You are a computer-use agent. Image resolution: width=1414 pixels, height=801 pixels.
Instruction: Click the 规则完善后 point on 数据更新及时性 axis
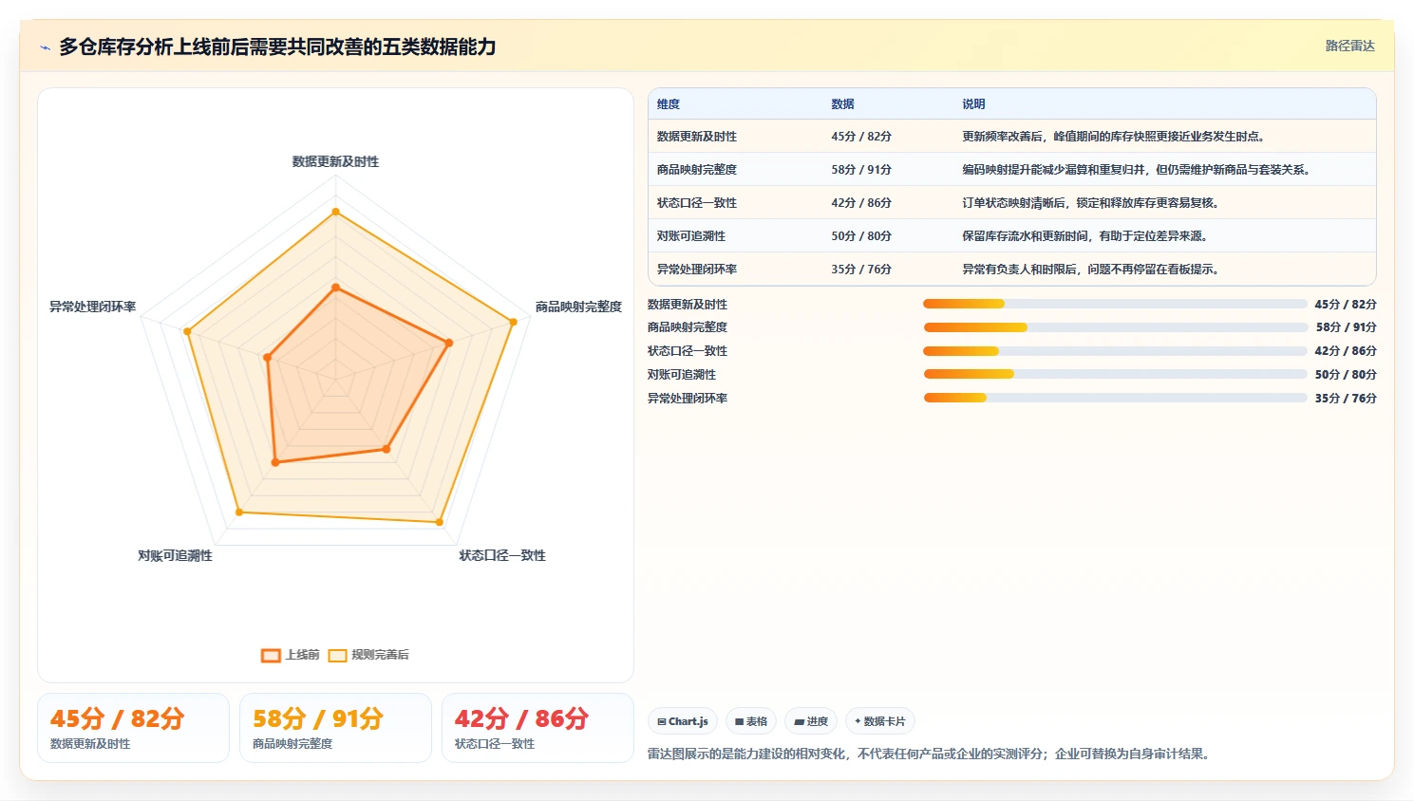(335, 212)
